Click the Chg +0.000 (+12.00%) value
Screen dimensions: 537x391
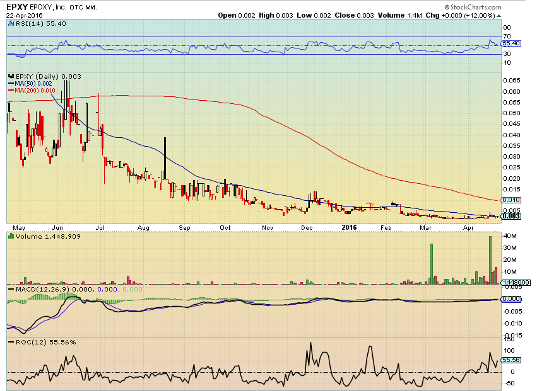pyautogui.click(x=460, y=15)
